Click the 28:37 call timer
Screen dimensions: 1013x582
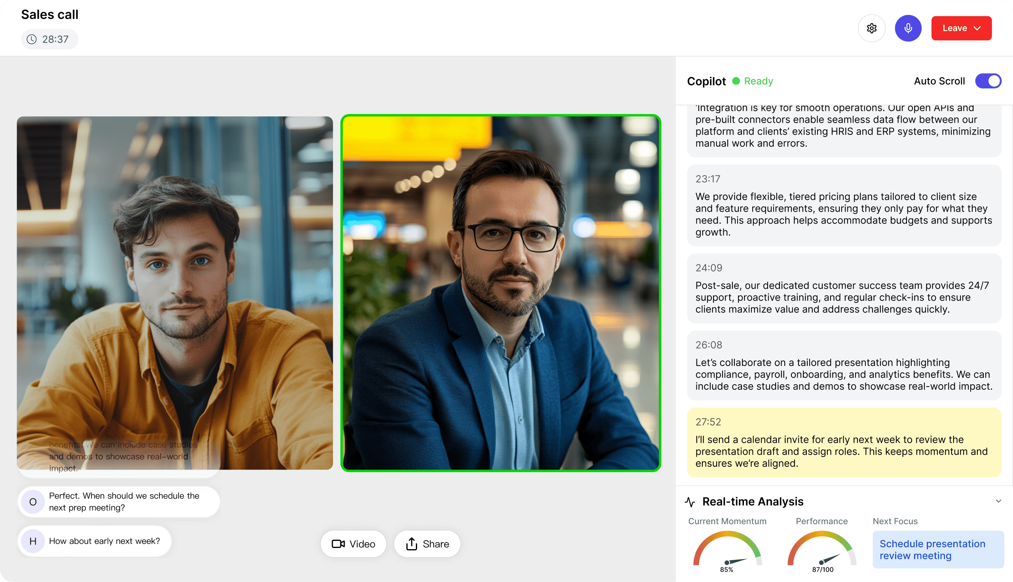click(x=49, y=39)
